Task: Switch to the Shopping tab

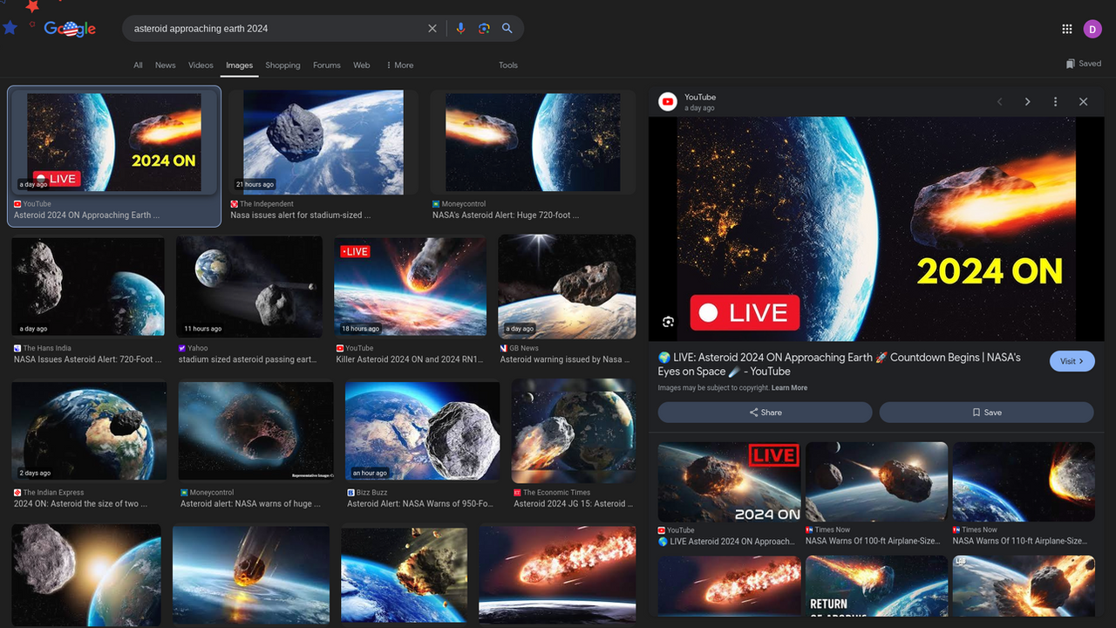Action: [x=282, y=65]
